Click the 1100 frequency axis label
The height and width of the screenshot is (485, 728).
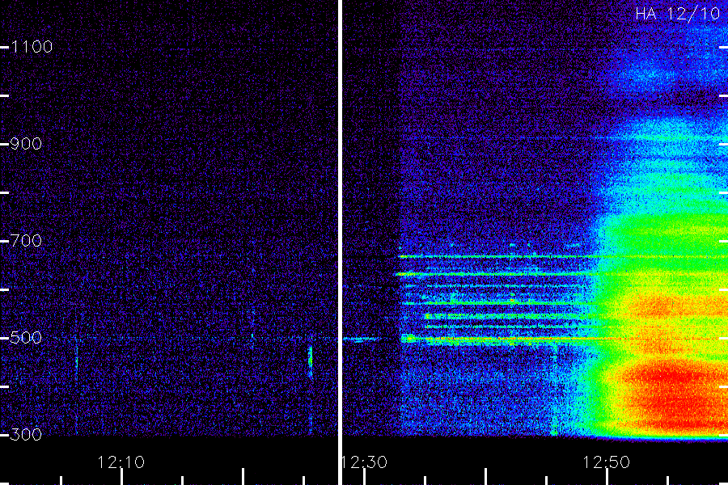point(32,47)
